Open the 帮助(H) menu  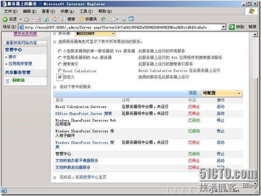[x=105, y=11]
